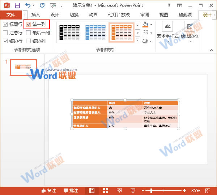The width and height of the screenshot is (217, 195).
Task: Start Slide Show from status bar
Action: pyautogui.click(x=133, y=191)
